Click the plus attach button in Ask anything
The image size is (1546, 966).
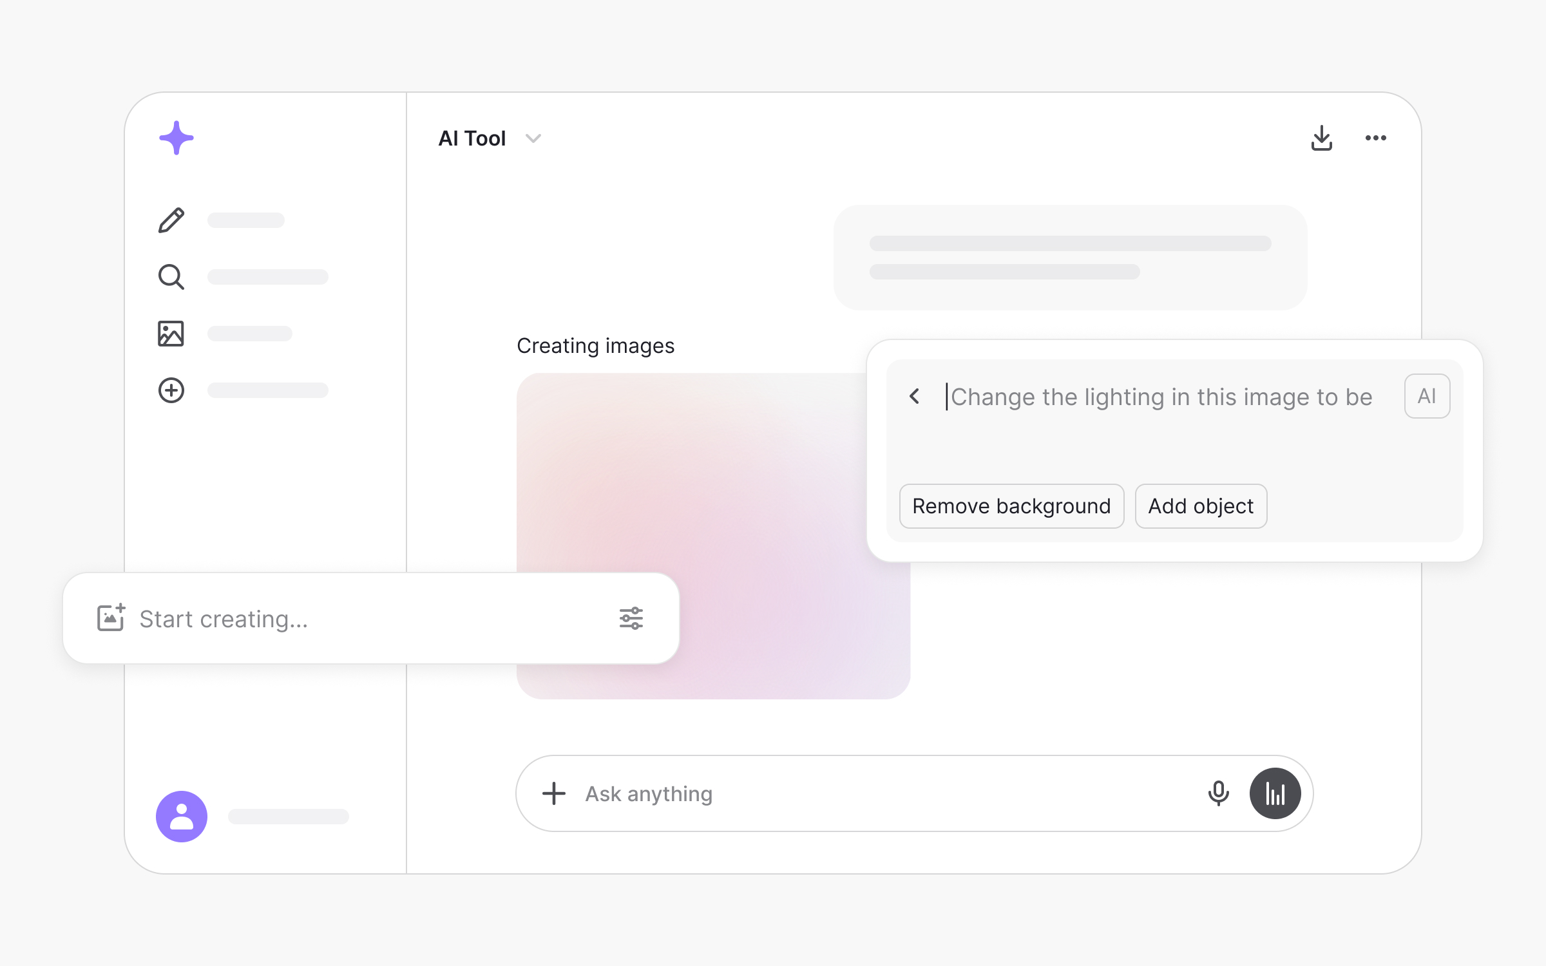click(x=553, y=793)
